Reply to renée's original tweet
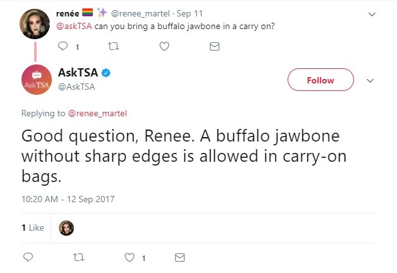The width and height of the screenshot is (397, 273). pyautogui.click(x=63, y=46)
